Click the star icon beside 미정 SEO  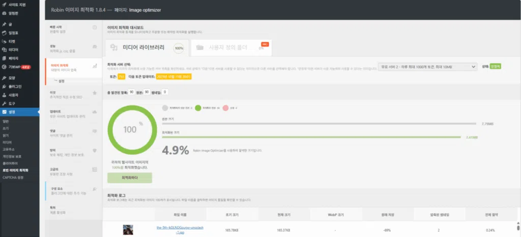click(95, 94)
